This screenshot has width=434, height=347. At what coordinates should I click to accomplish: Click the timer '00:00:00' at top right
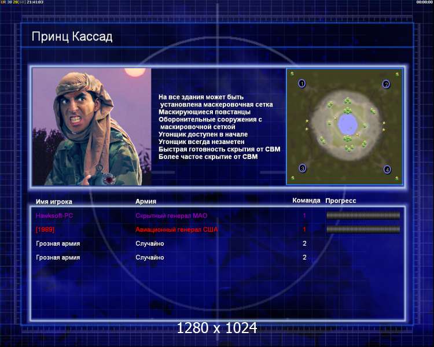(x=425, y=2)
